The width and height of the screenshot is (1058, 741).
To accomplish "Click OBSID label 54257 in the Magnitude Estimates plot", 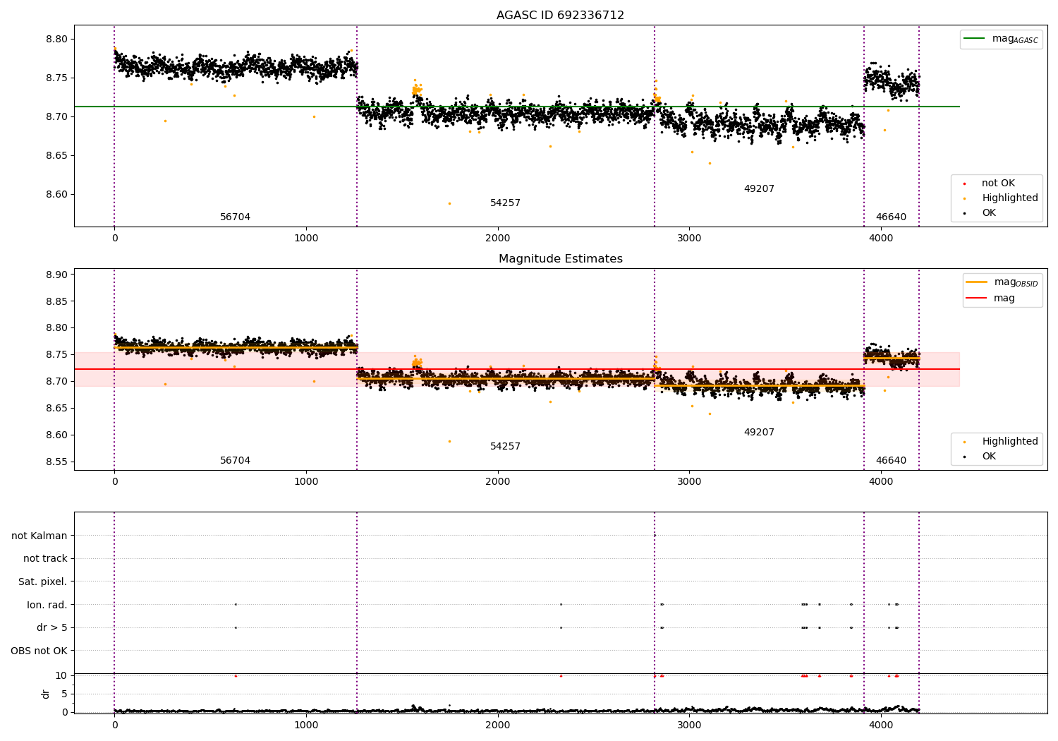I will tap(505, 447).
